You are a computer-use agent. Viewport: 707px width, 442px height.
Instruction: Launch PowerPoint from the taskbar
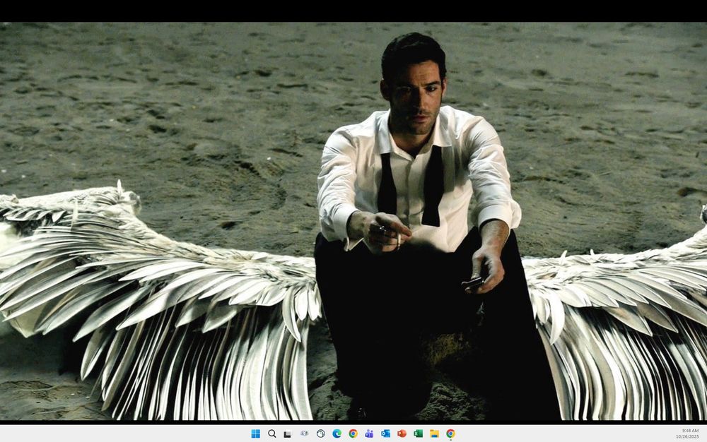[x=402, y=434]
